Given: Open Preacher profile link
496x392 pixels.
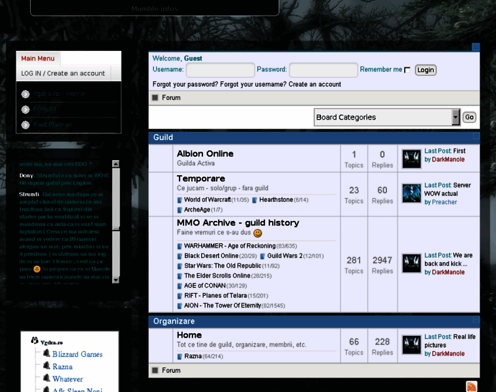Looking at the screenshot, I should [444, 202].
